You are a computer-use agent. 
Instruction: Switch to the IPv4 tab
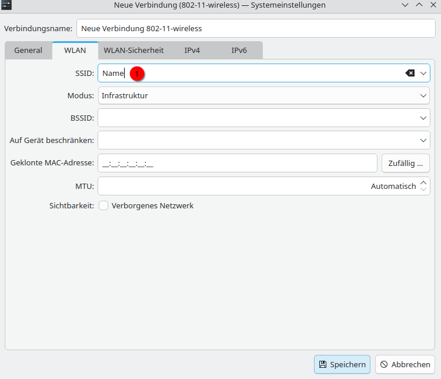pos(192,51)
